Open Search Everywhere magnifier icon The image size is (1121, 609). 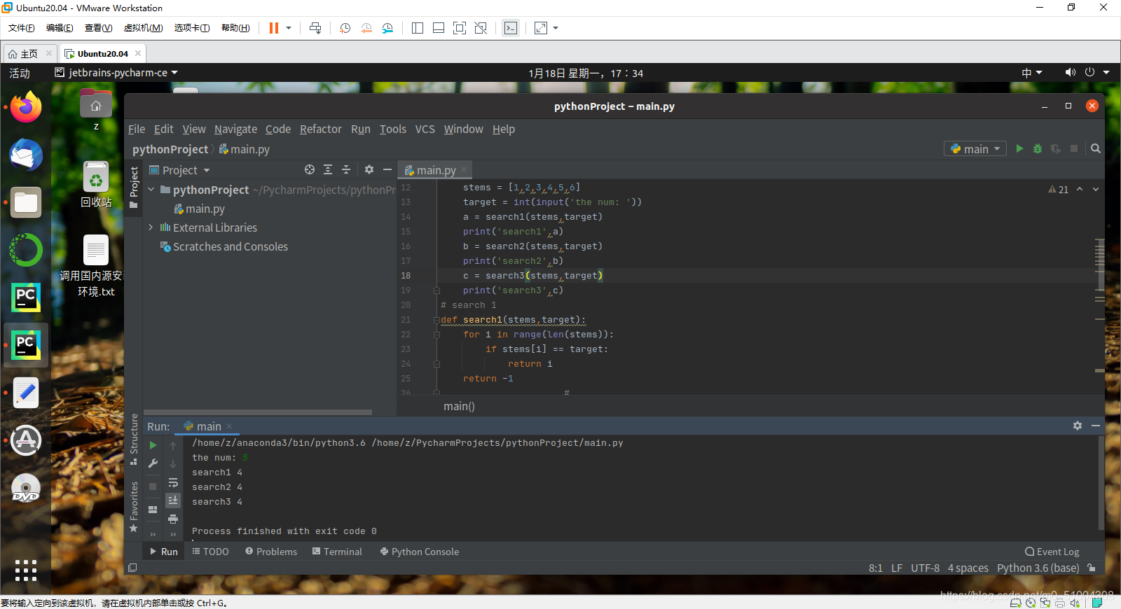(x=1096, y=148)
